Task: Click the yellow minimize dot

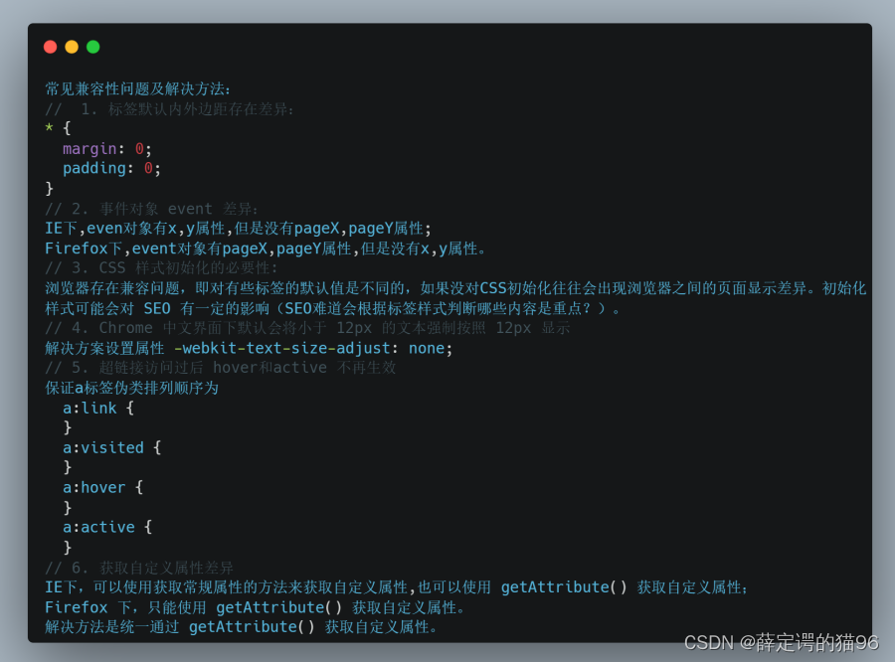Action: tap(72, 47)
